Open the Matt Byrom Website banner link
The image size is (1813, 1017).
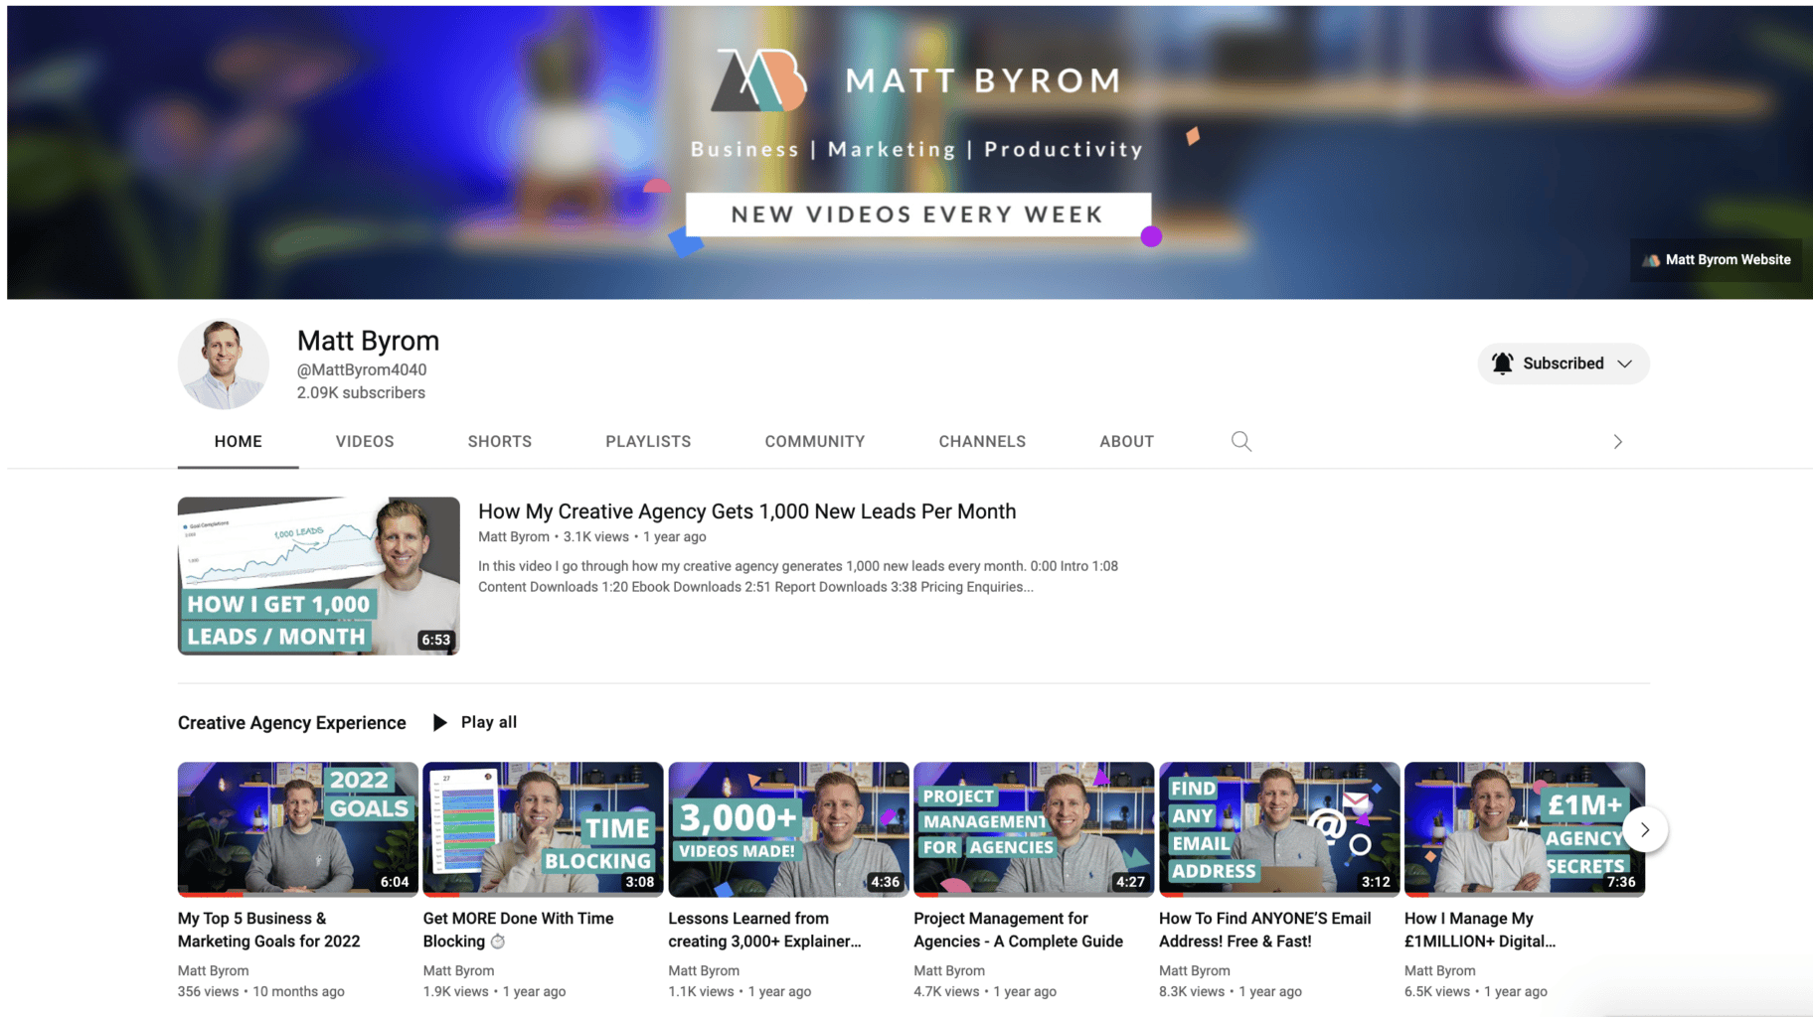(1717, 260)
